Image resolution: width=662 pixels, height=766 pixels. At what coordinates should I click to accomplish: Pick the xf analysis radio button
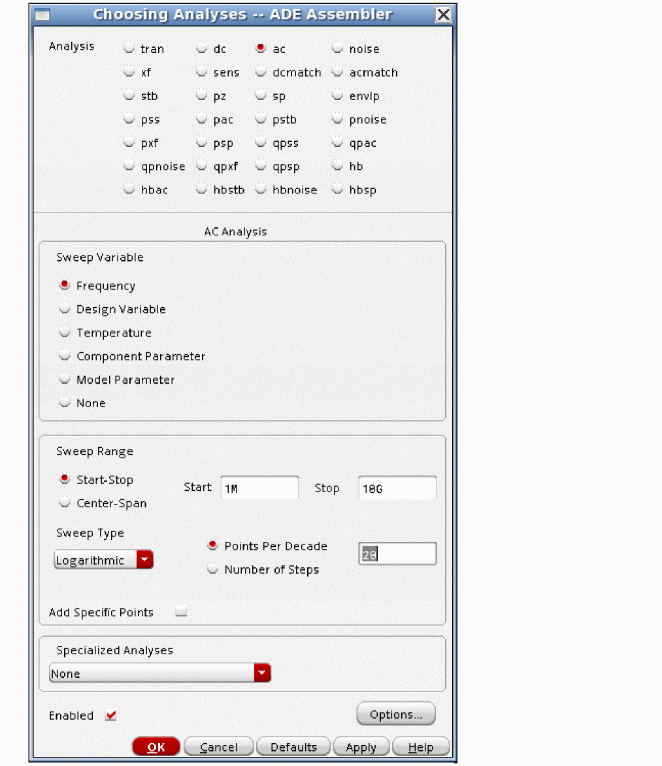tap(129, 72)
